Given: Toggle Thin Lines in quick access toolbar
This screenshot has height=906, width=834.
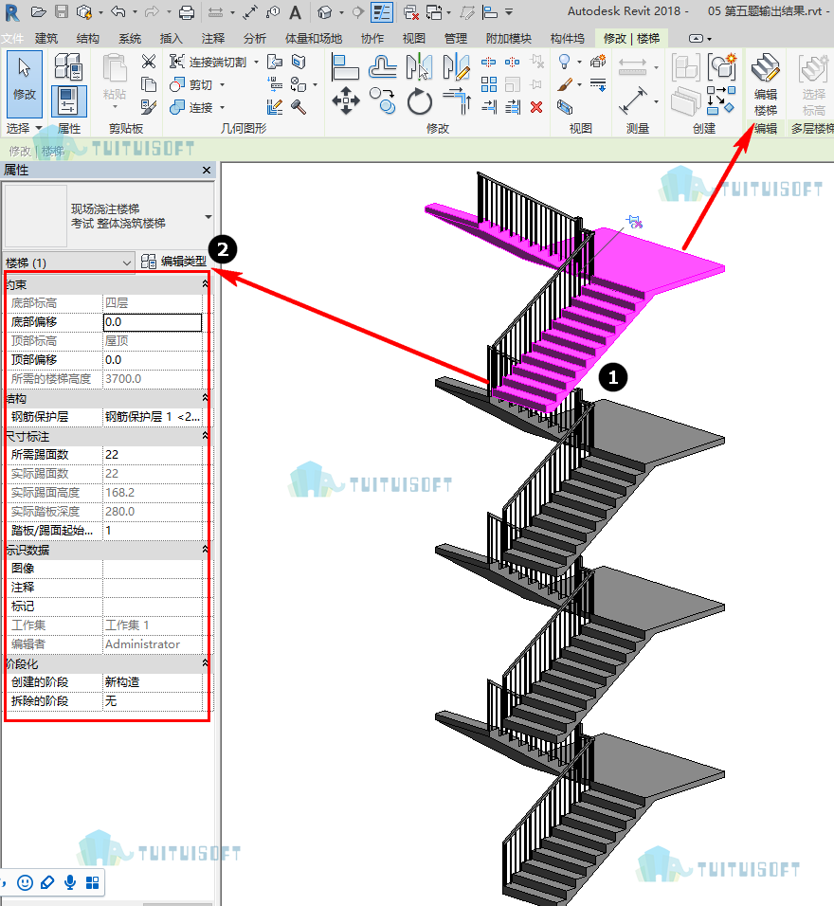Looking at the screenshot, I should (x=382, y=12).
